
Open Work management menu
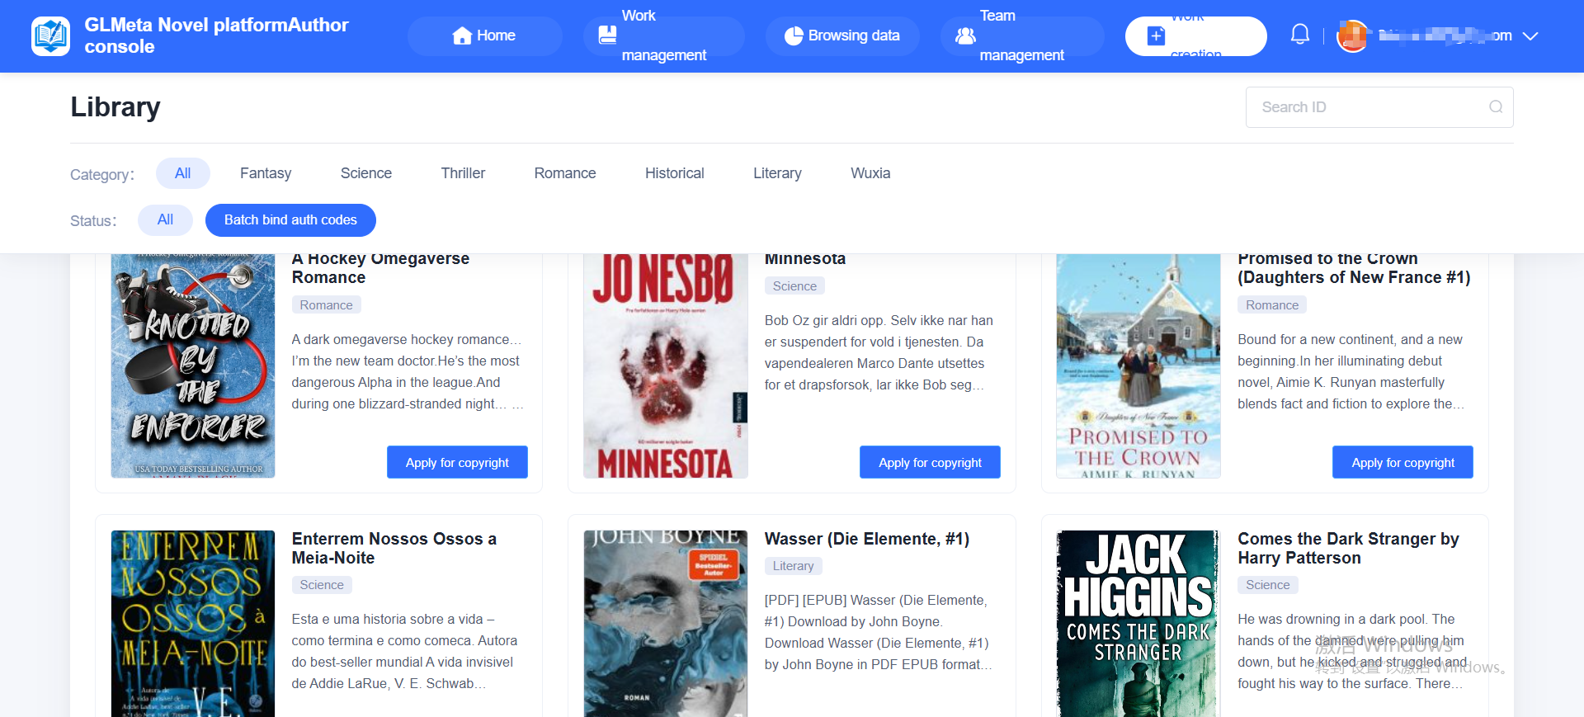(663, 35)
